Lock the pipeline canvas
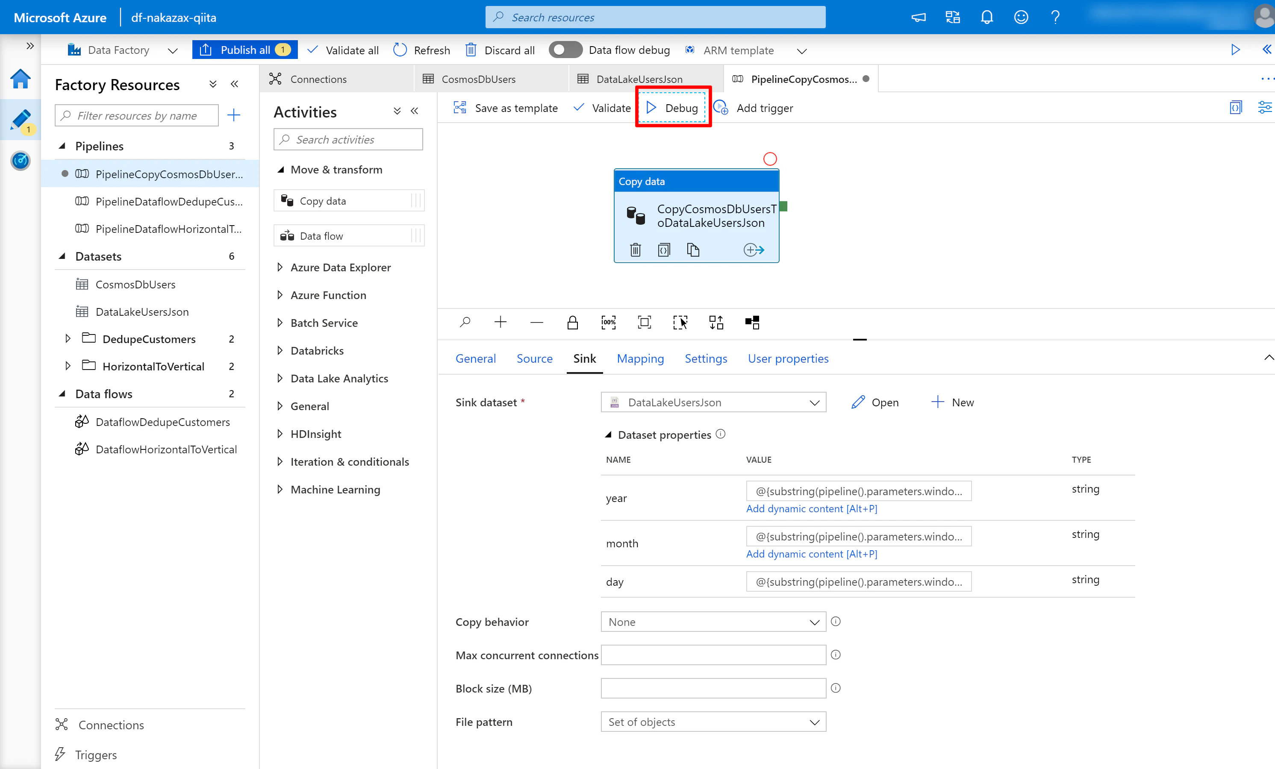 (x=572, y=322)
